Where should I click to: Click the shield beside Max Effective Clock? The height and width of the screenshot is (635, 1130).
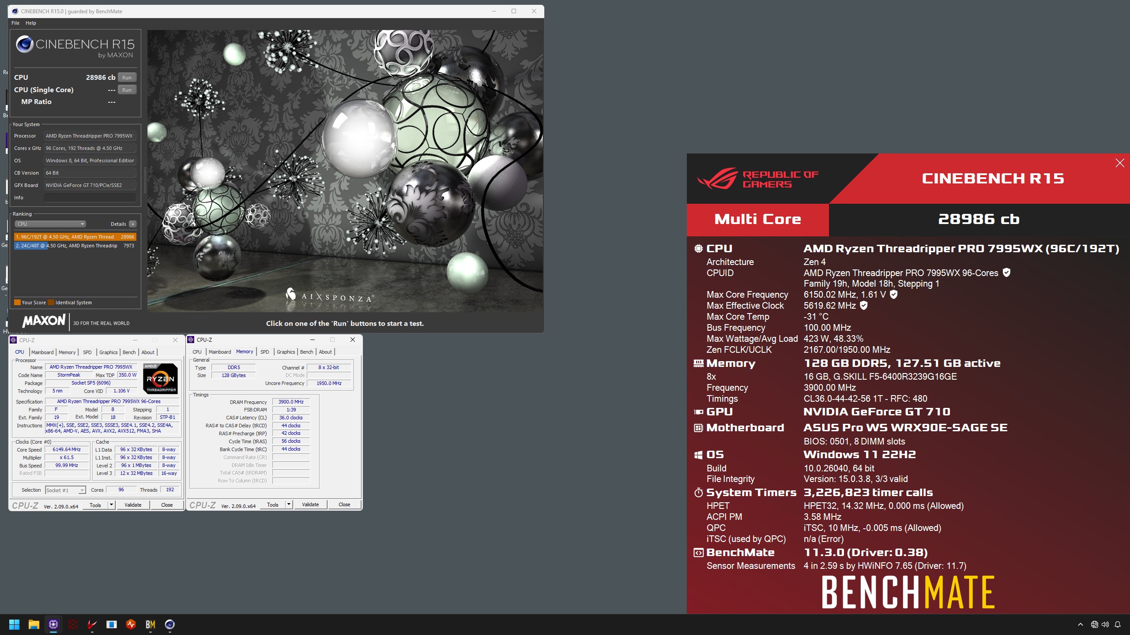click(863, 305)
